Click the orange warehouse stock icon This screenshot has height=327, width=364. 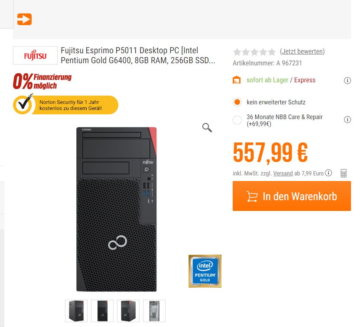(x=237, y=80)
